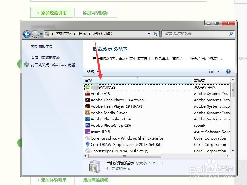Open 查看已安装的更新 link
This screenshot has width=247, height=185.
pos(46,57)
